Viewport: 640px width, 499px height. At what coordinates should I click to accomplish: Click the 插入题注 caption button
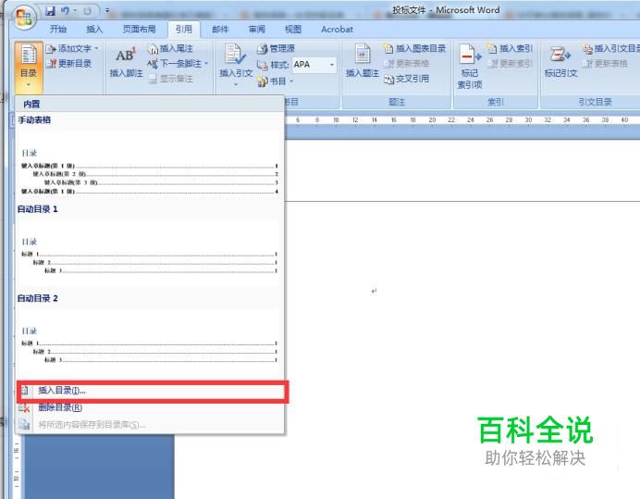coord(363,60)
